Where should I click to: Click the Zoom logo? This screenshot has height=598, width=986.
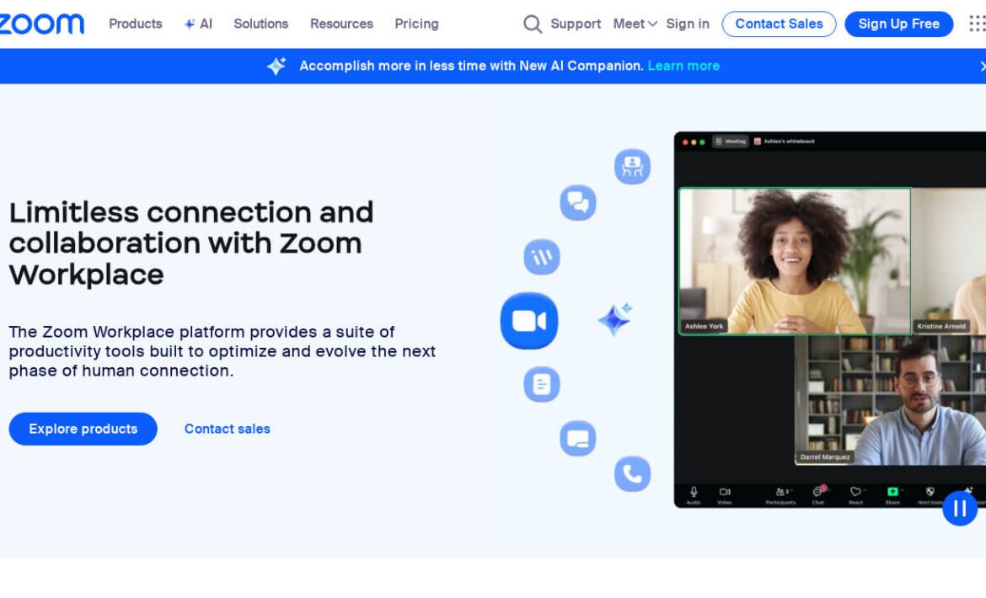point(41,24)
